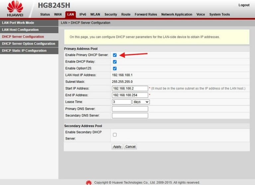
Task: Switch to the WAN tab
Action: pos(58,15)
